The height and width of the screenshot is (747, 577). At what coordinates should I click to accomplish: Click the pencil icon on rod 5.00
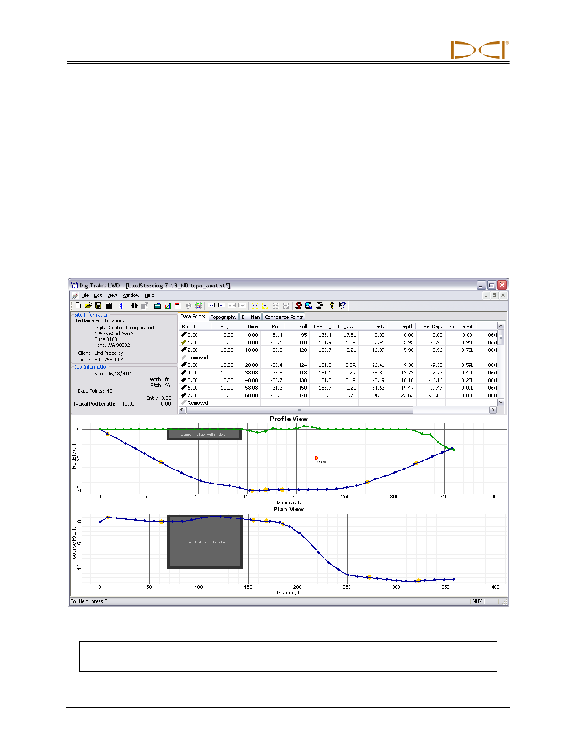coord(184,380)
